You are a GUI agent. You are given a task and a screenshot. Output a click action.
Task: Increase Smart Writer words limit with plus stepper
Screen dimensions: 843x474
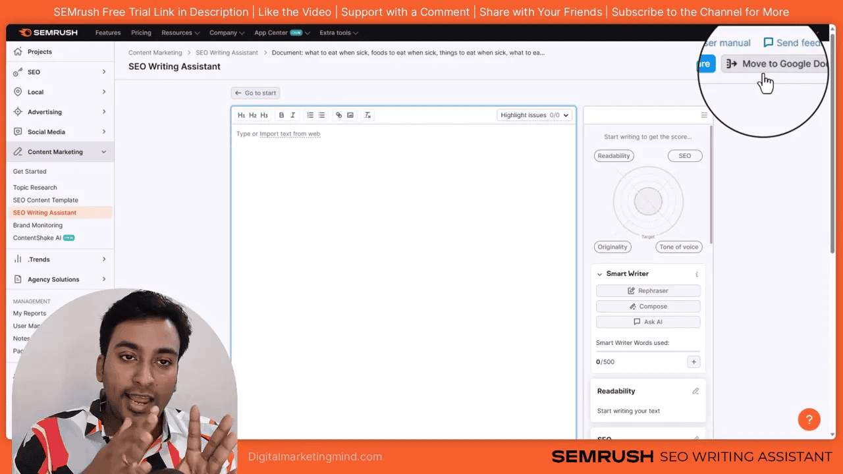pyautogui.click(x=693, y=361)
